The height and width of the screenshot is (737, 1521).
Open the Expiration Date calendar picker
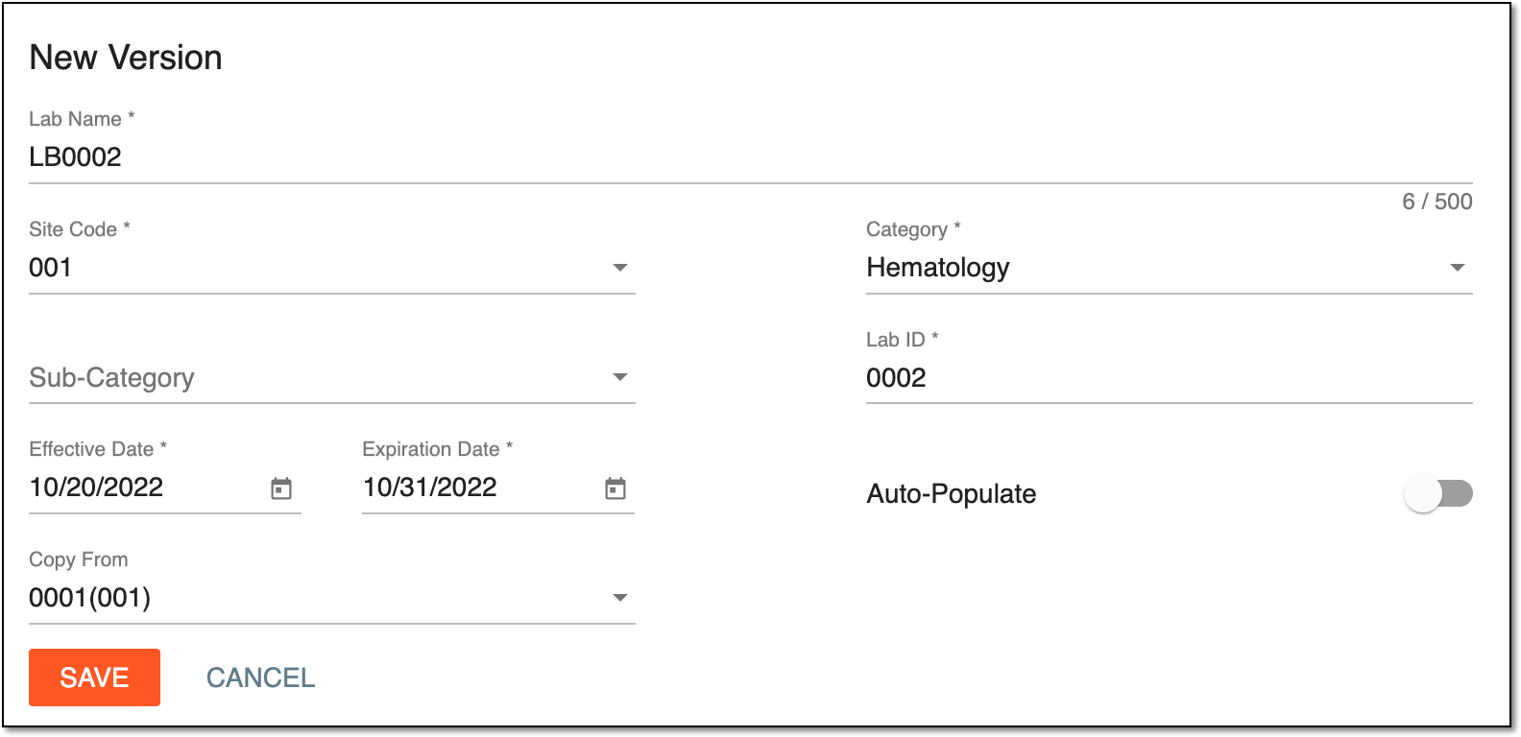pyautogui.click(x=615, y=488)
